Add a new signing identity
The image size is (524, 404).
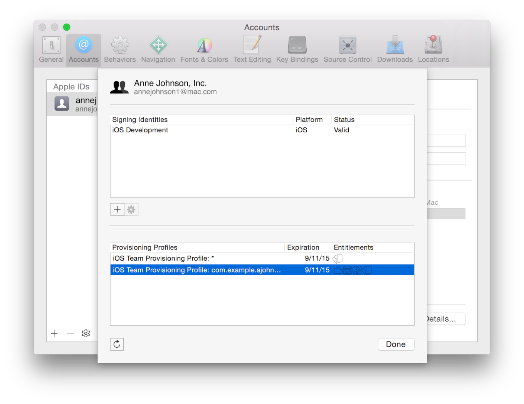[x=117, y=209]
